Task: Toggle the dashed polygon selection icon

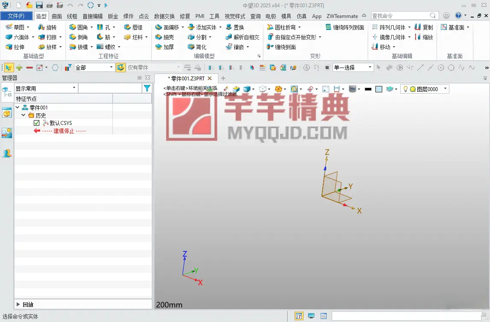Action: [x=55, y=68]
